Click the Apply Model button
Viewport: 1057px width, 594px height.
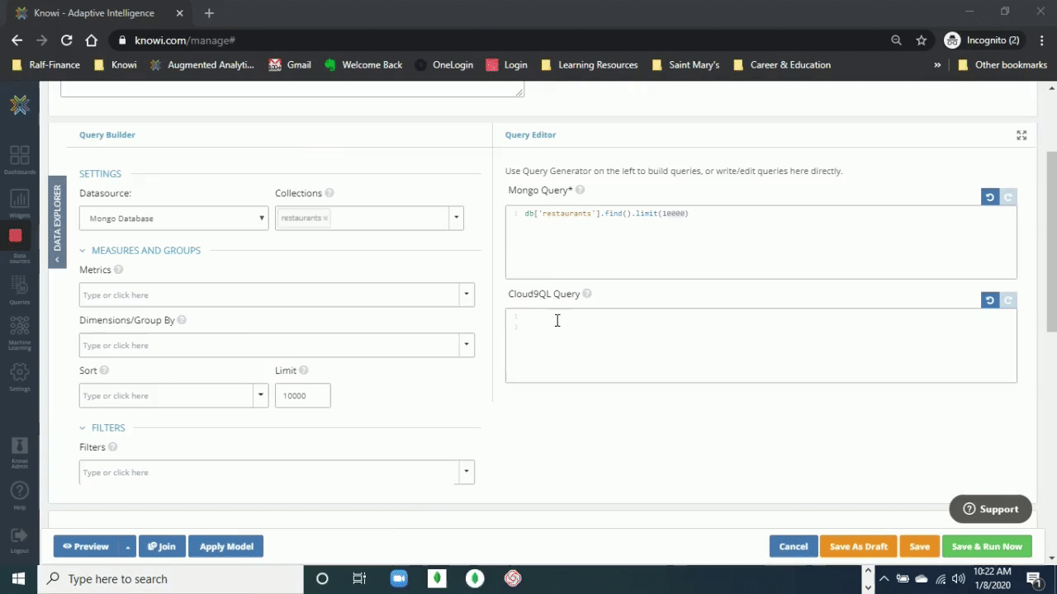click(225, 546)
